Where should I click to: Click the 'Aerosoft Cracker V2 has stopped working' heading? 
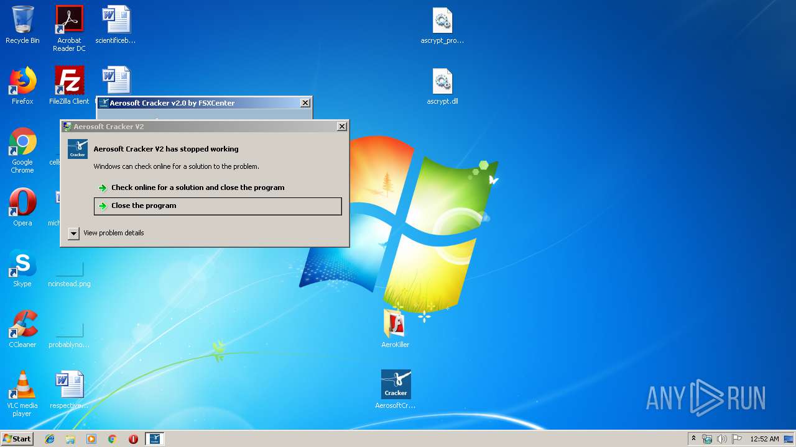166,149
